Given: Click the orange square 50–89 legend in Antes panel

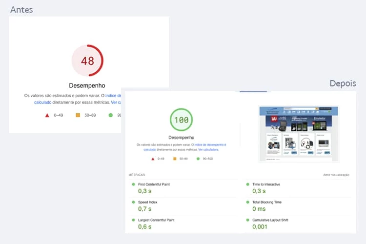Looking at the screenshot, I should click(78, 115).
